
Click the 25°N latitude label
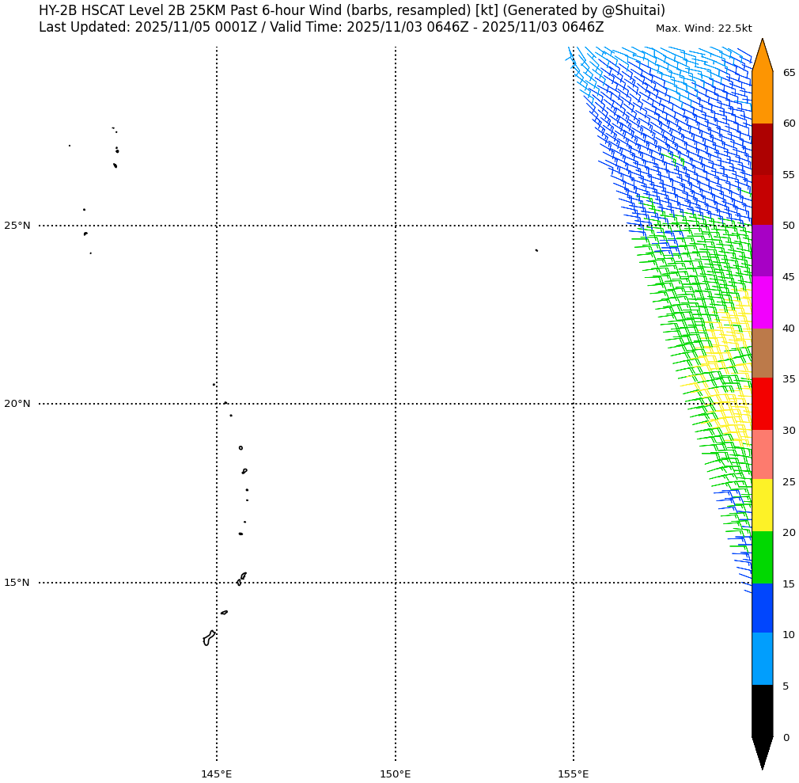tap(17, 226)
